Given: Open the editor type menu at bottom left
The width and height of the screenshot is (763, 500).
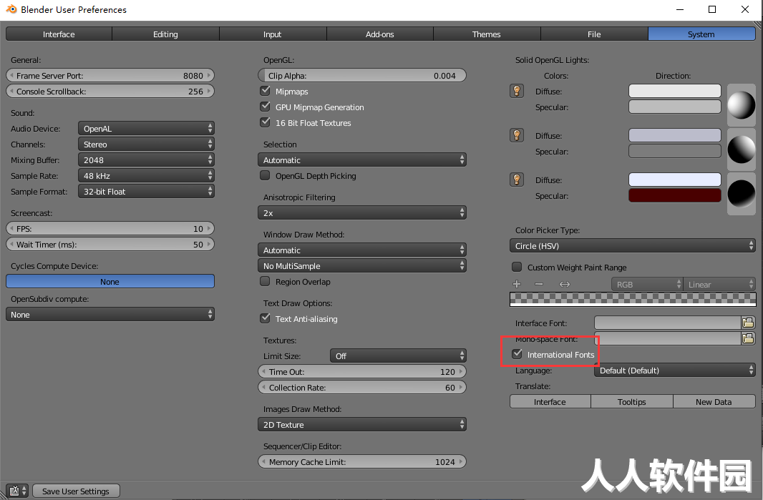Looking at the screenshot, I should click(18, 491).
